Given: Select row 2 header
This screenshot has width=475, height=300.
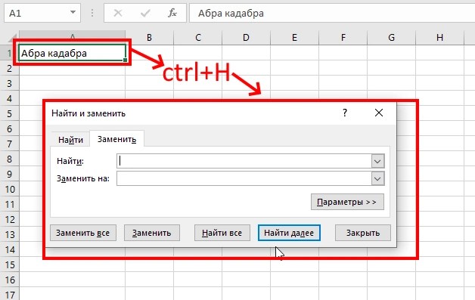Looking at the screenshot, I should click(9, 69).
